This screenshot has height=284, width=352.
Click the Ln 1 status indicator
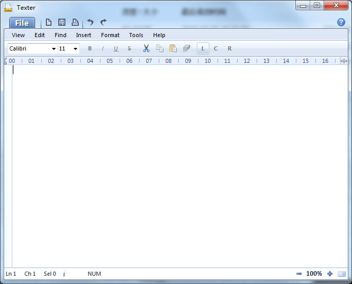tap(11, 274)
